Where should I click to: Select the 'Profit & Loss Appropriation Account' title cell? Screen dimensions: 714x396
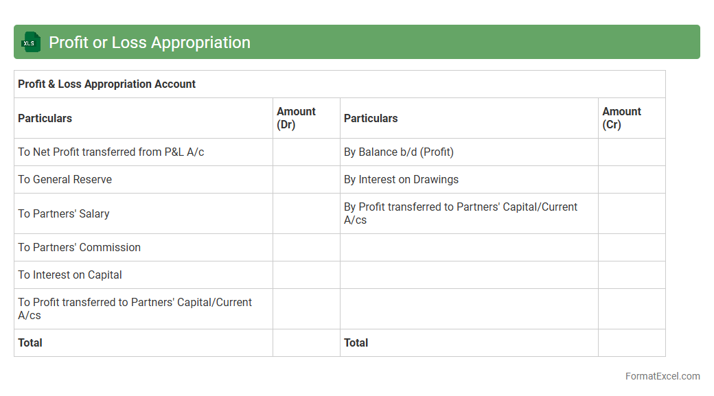coord(107,84)
